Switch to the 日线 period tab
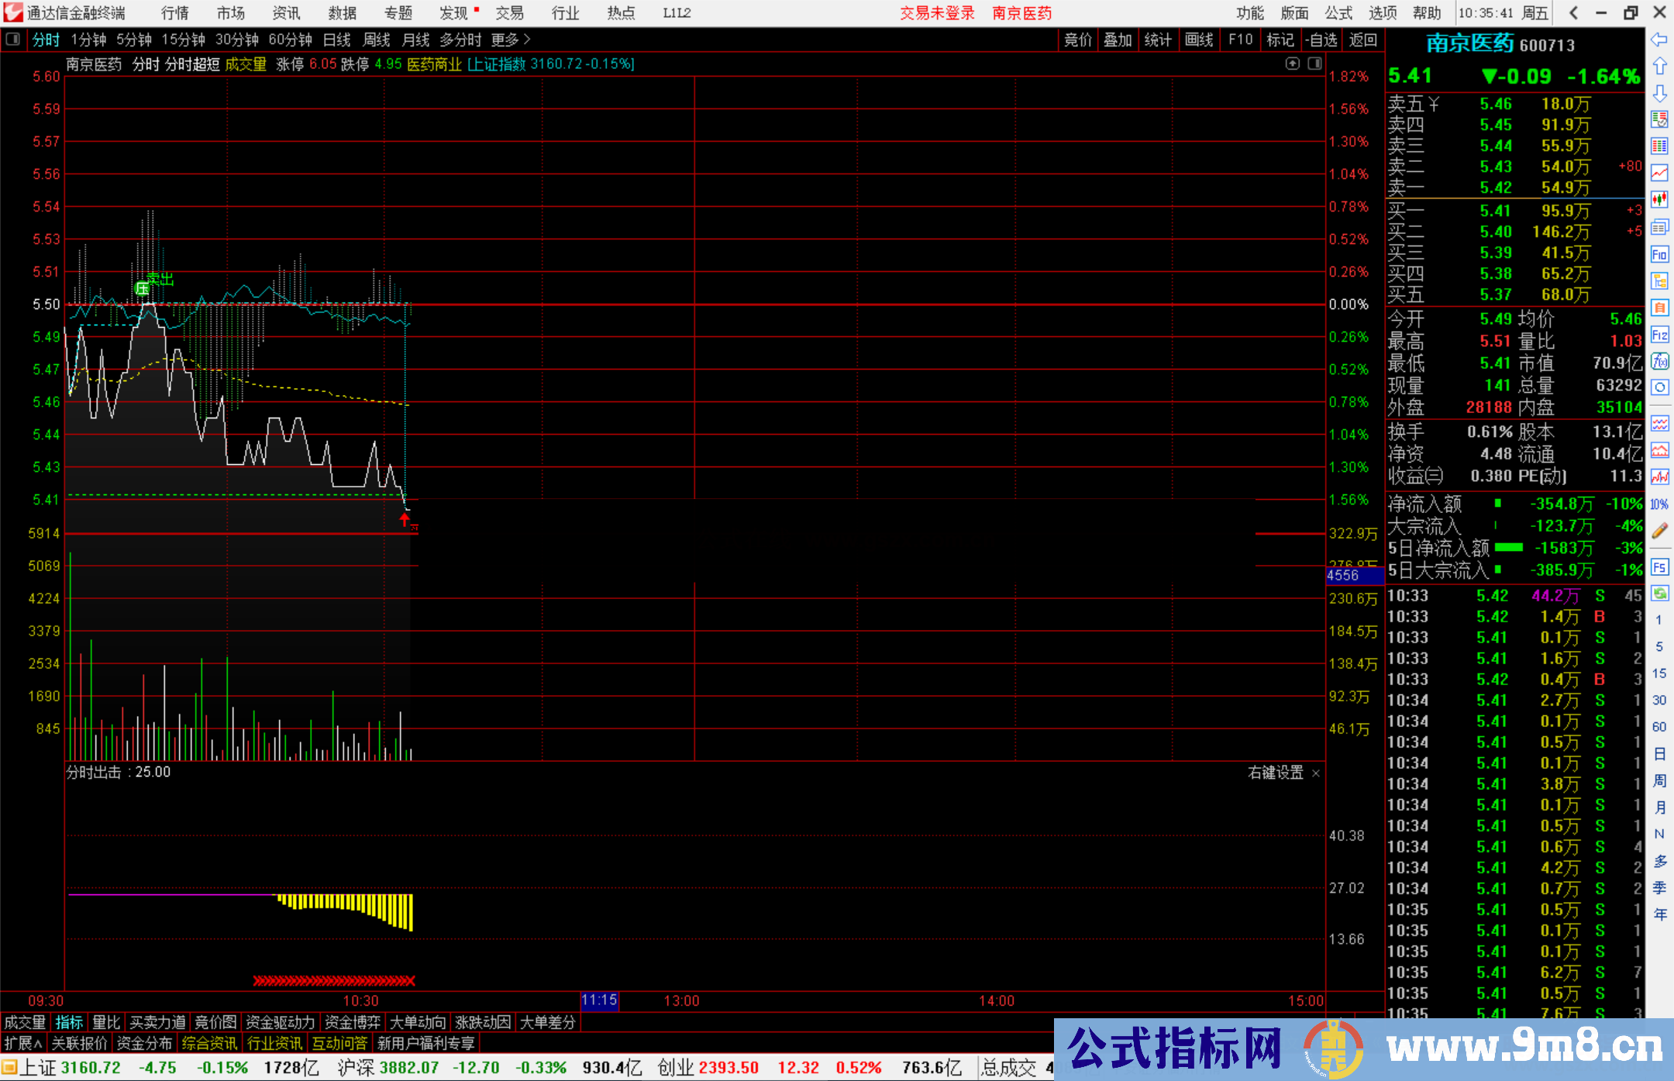Screen dimensions: 1674x1081 (x=337, y=40)
